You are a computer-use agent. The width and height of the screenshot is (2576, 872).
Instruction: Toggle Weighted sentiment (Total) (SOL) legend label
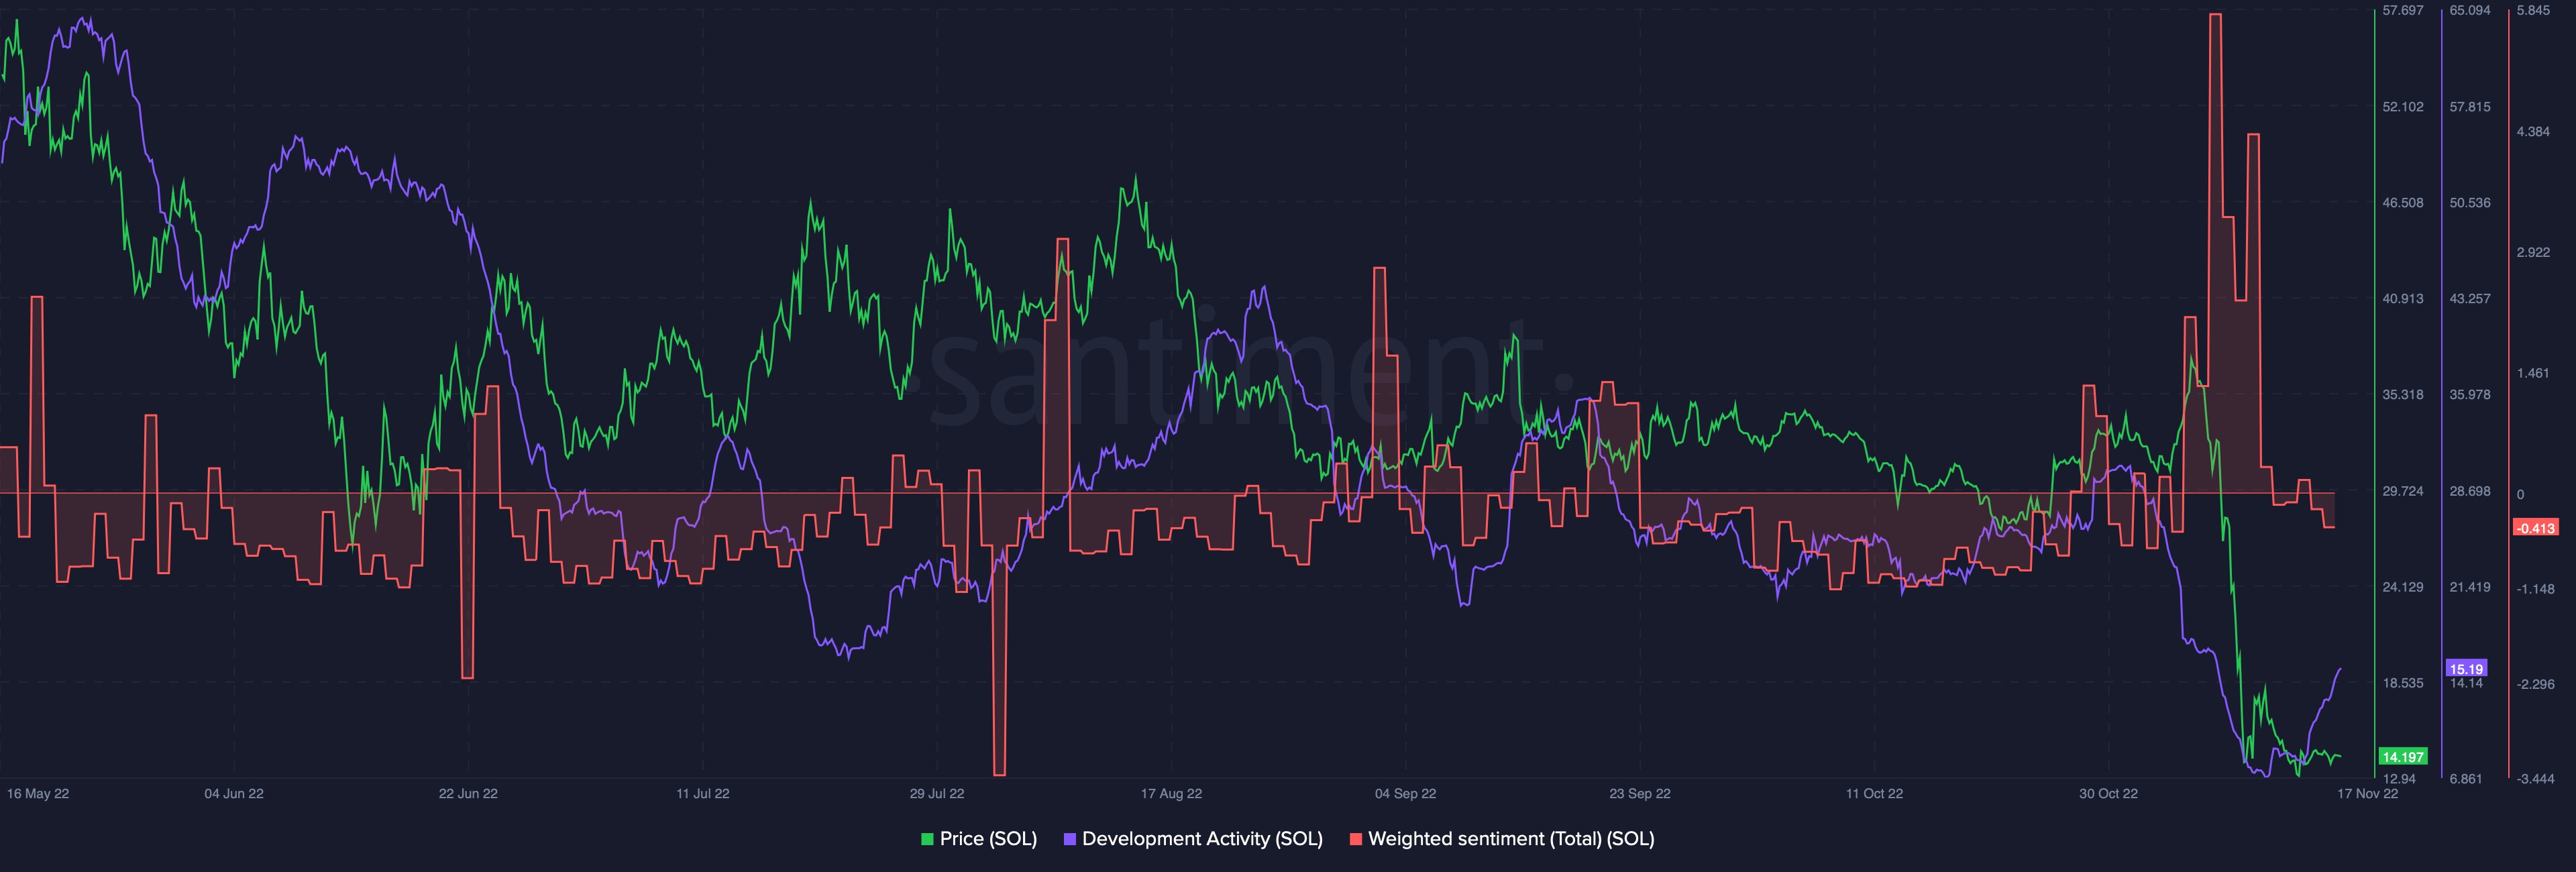click(1510, 839)
